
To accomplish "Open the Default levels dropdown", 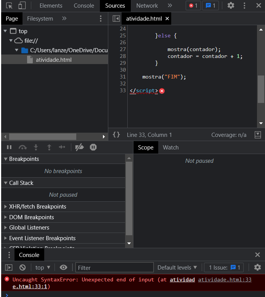I will pos(177,267).
